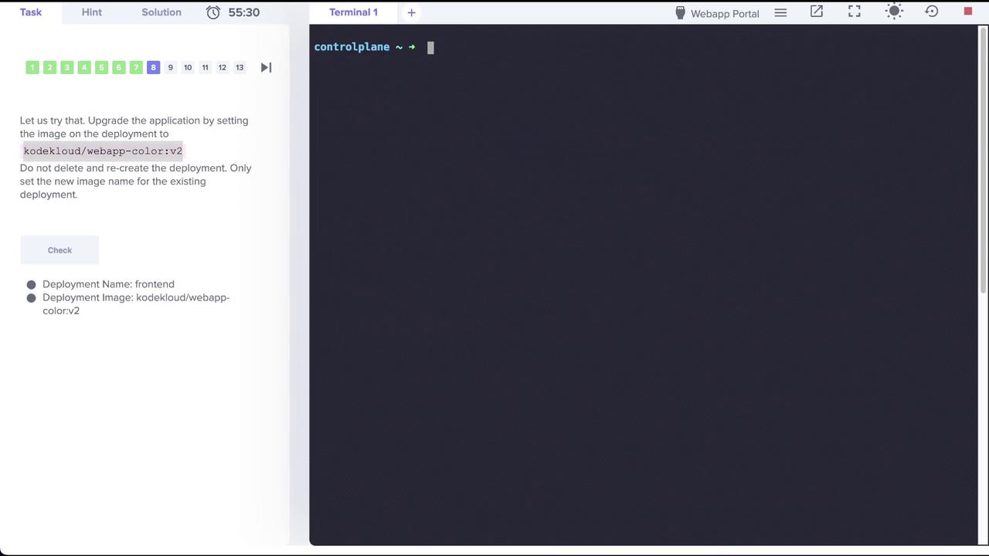Viewport: 989px width, 556px height.
Task: Click the Webapp Portal plug icon
Action: [x=680, y=13]
